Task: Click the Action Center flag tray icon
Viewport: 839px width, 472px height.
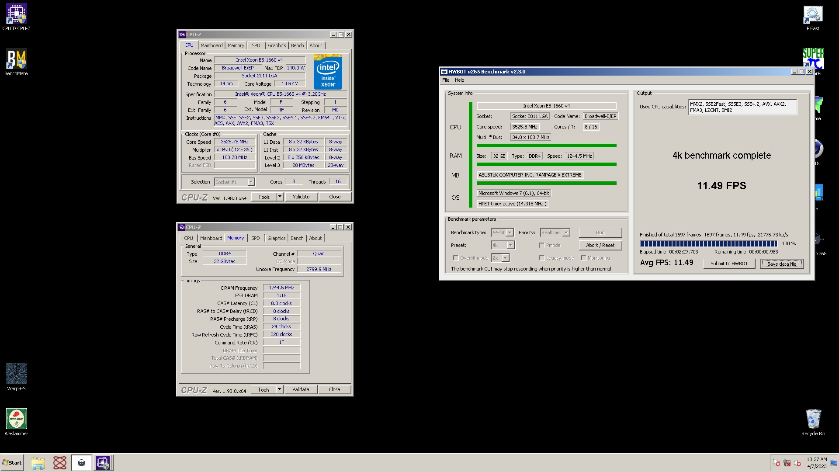Action: (777, 463)
